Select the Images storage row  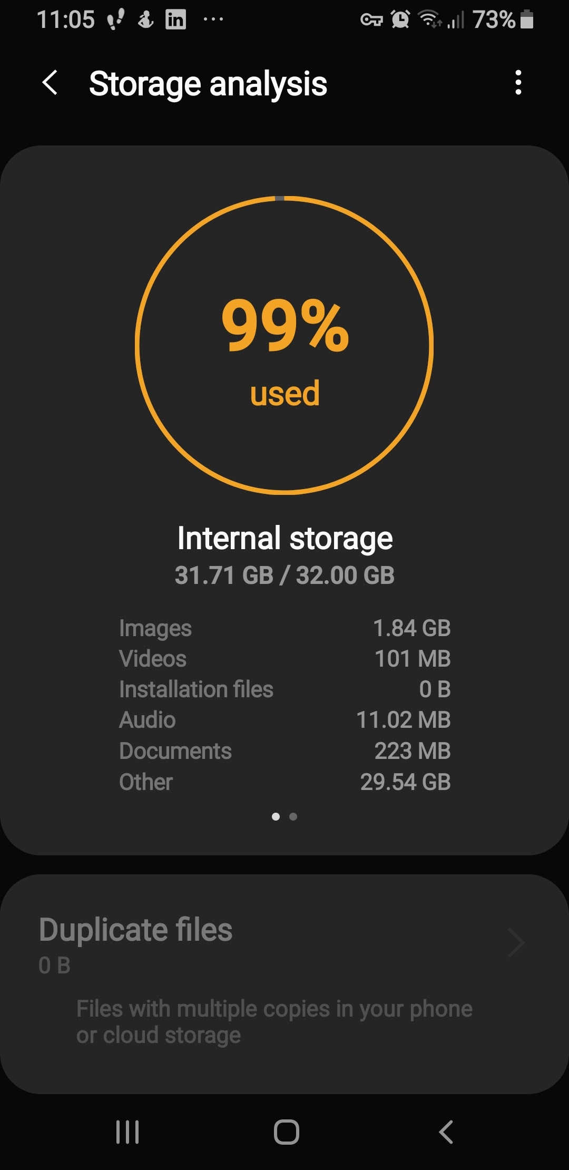(284, 628)
